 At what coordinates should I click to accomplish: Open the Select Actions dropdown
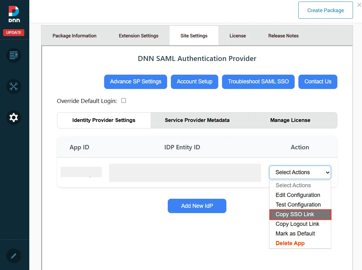click(300, 172)
